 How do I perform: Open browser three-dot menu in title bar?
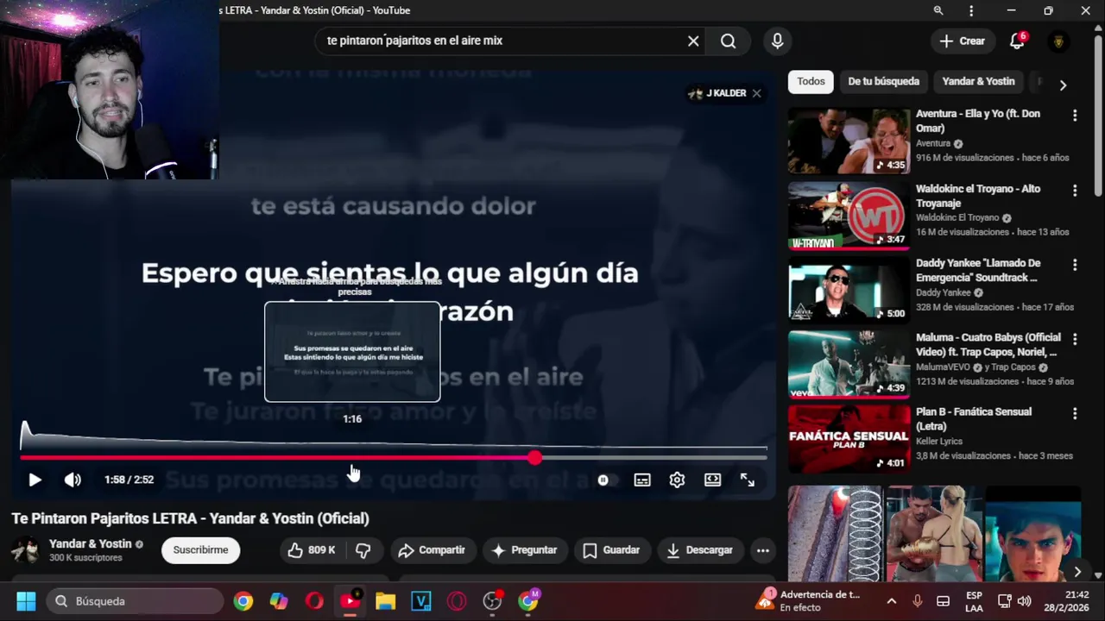point(971,10)
